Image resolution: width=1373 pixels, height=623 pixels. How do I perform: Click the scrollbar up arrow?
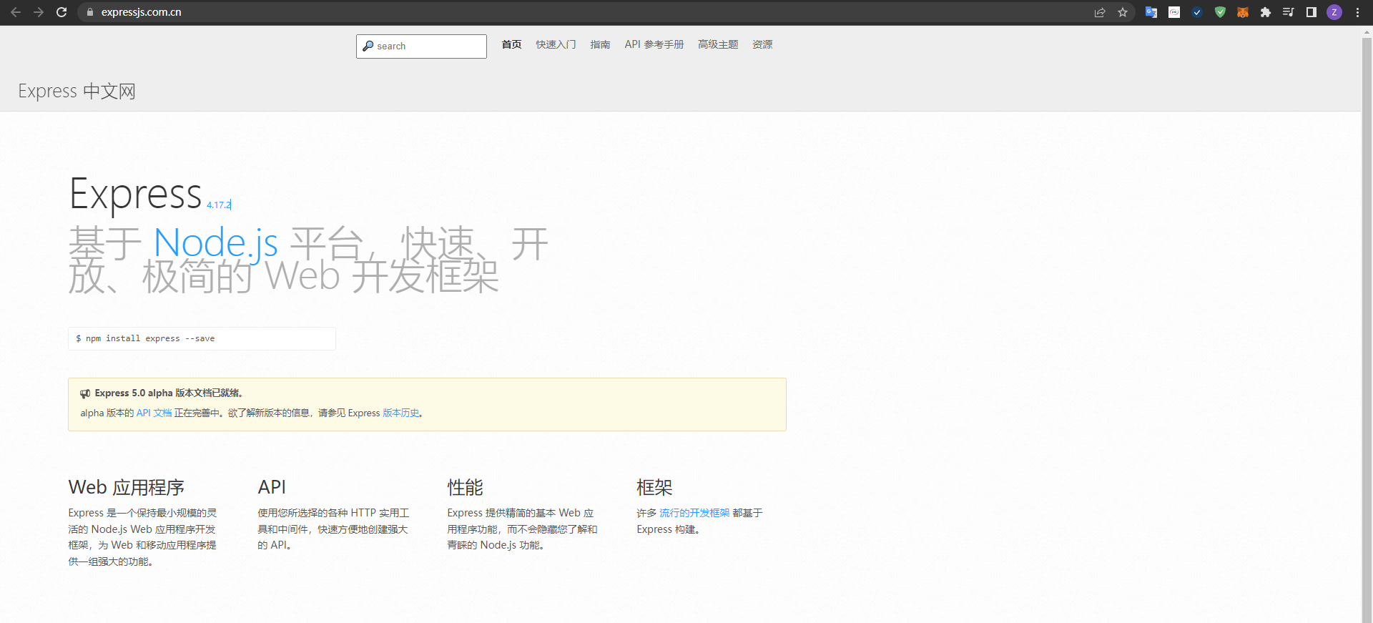1367,31
